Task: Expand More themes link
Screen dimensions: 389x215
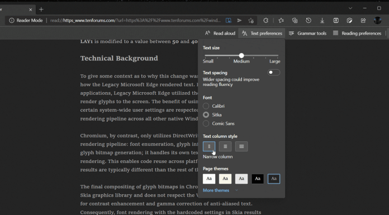Action: (216, 190)
